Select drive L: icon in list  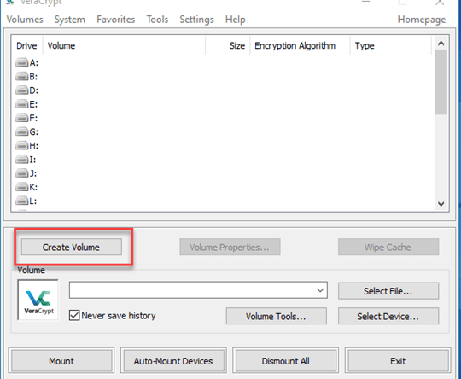pyautogui.click(x=21, y=201)
